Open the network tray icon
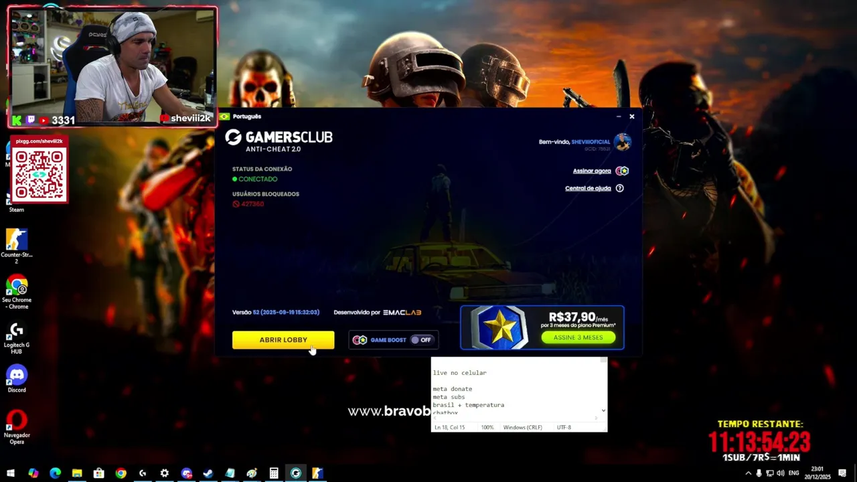The image size is (857, 482). (x=769, y=473)
